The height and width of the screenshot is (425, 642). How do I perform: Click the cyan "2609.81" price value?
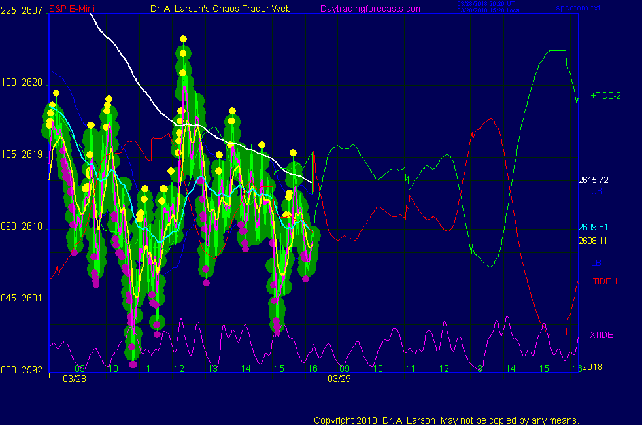coord(593,228)
